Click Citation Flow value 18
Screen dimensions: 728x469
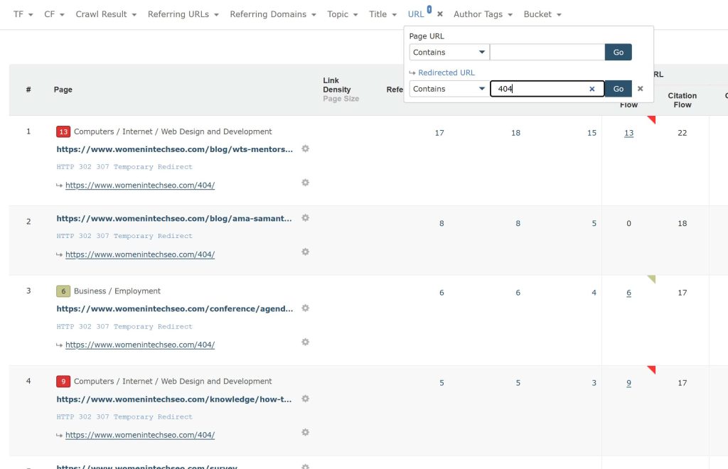[682, 224]
